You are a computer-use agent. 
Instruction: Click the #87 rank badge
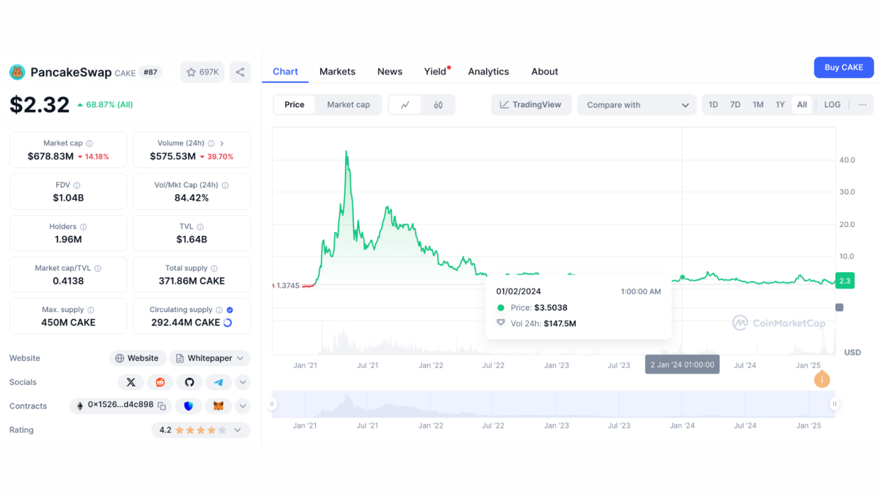[x=150, y=72]
